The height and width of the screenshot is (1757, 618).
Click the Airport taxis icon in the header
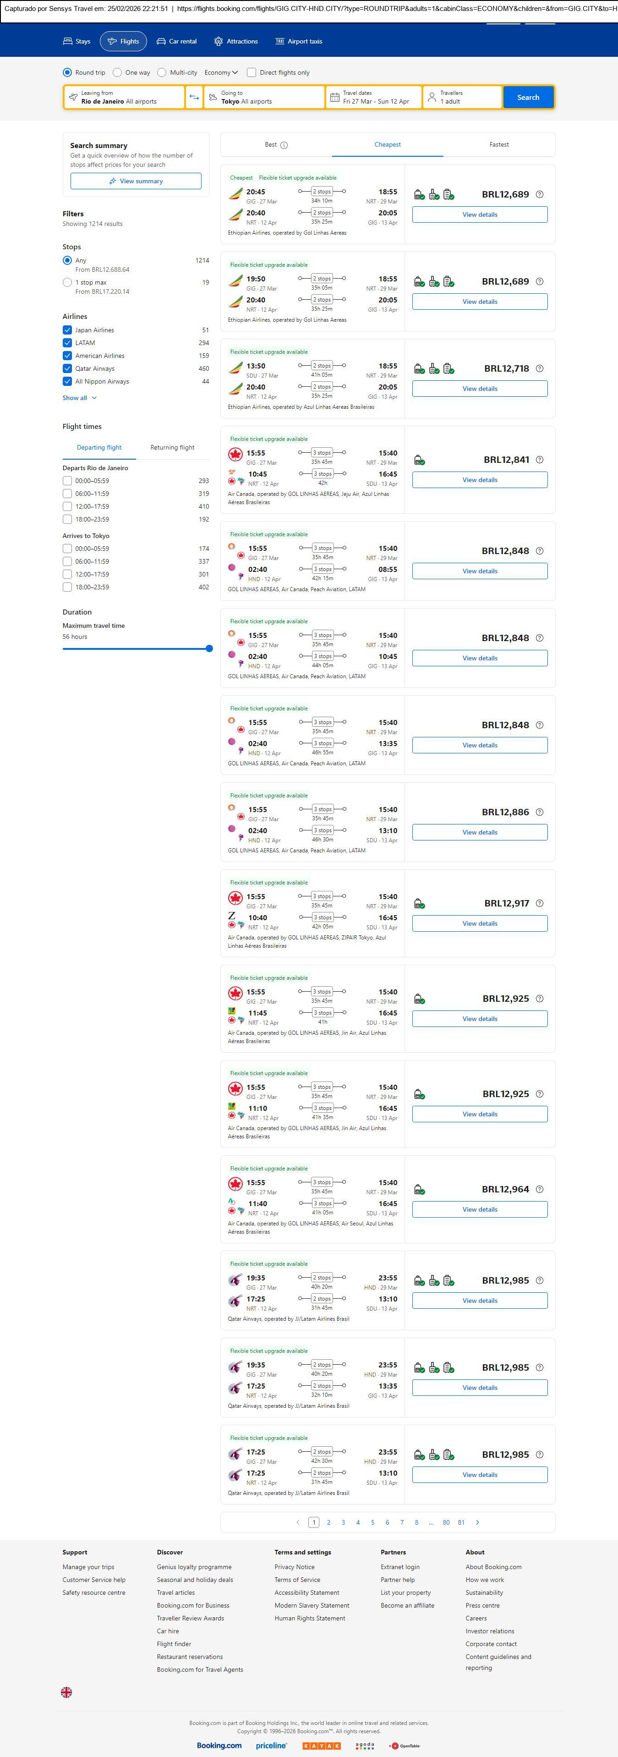pos(279,42)
